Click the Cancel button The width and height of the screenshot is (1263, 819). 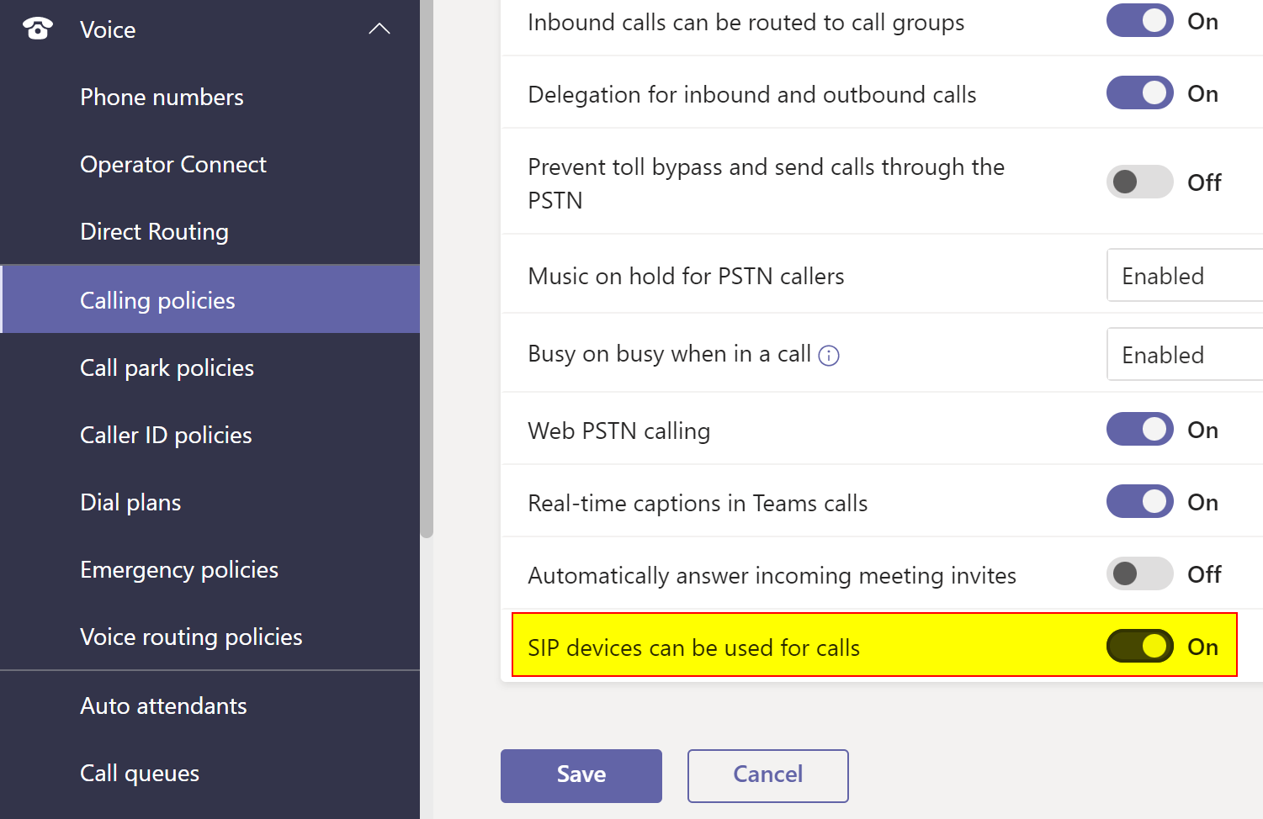pyautogui.click(x=767, y=774)
